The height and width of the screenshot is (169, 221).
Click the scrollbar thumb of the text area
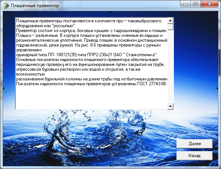pos(171,27)
